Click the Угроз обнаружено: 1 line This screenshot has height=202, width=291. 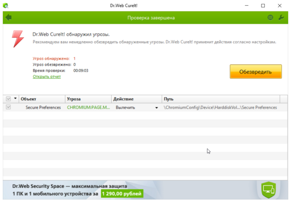pyautogui.click(x=54, y=59)
